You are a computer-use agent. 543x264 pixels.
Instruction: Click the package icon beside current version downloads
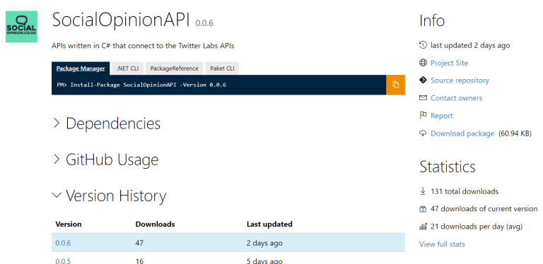pos(423,209)
